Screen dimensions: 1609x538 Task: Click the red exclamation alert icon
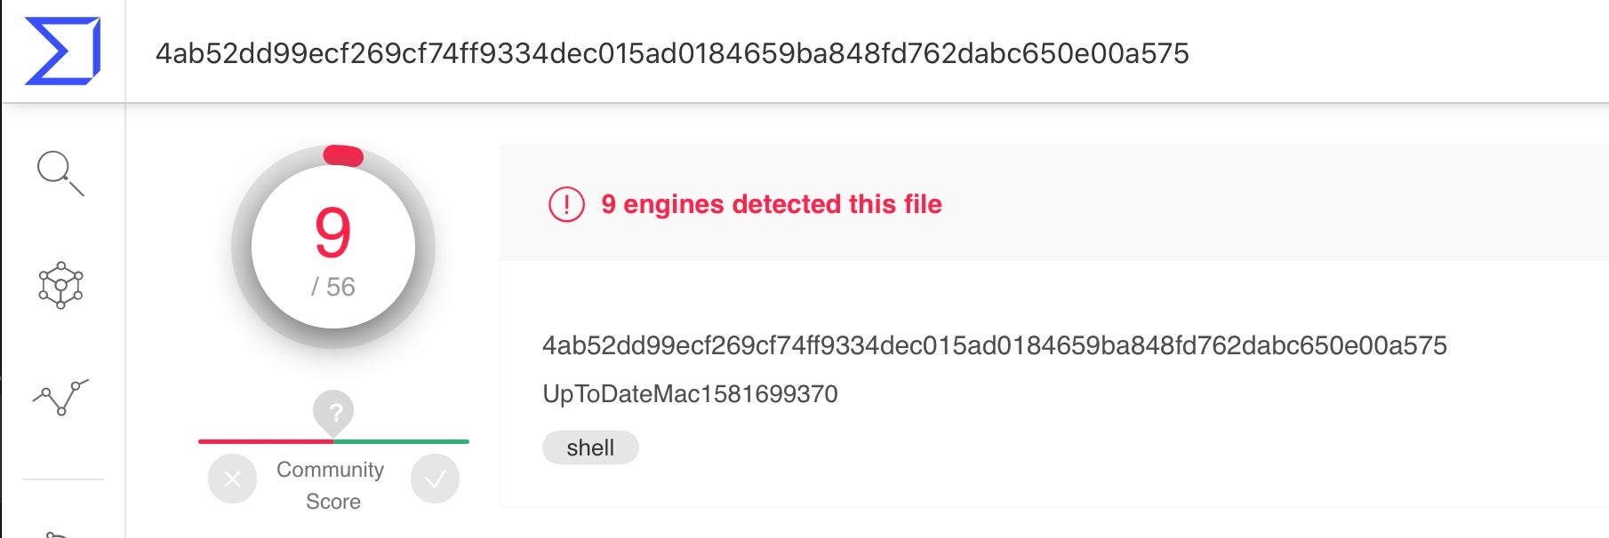(566, 205)
